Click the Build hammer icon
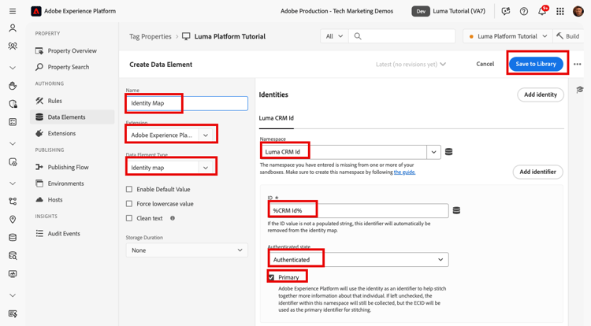 pyautogui.click(x=559, y=35)
